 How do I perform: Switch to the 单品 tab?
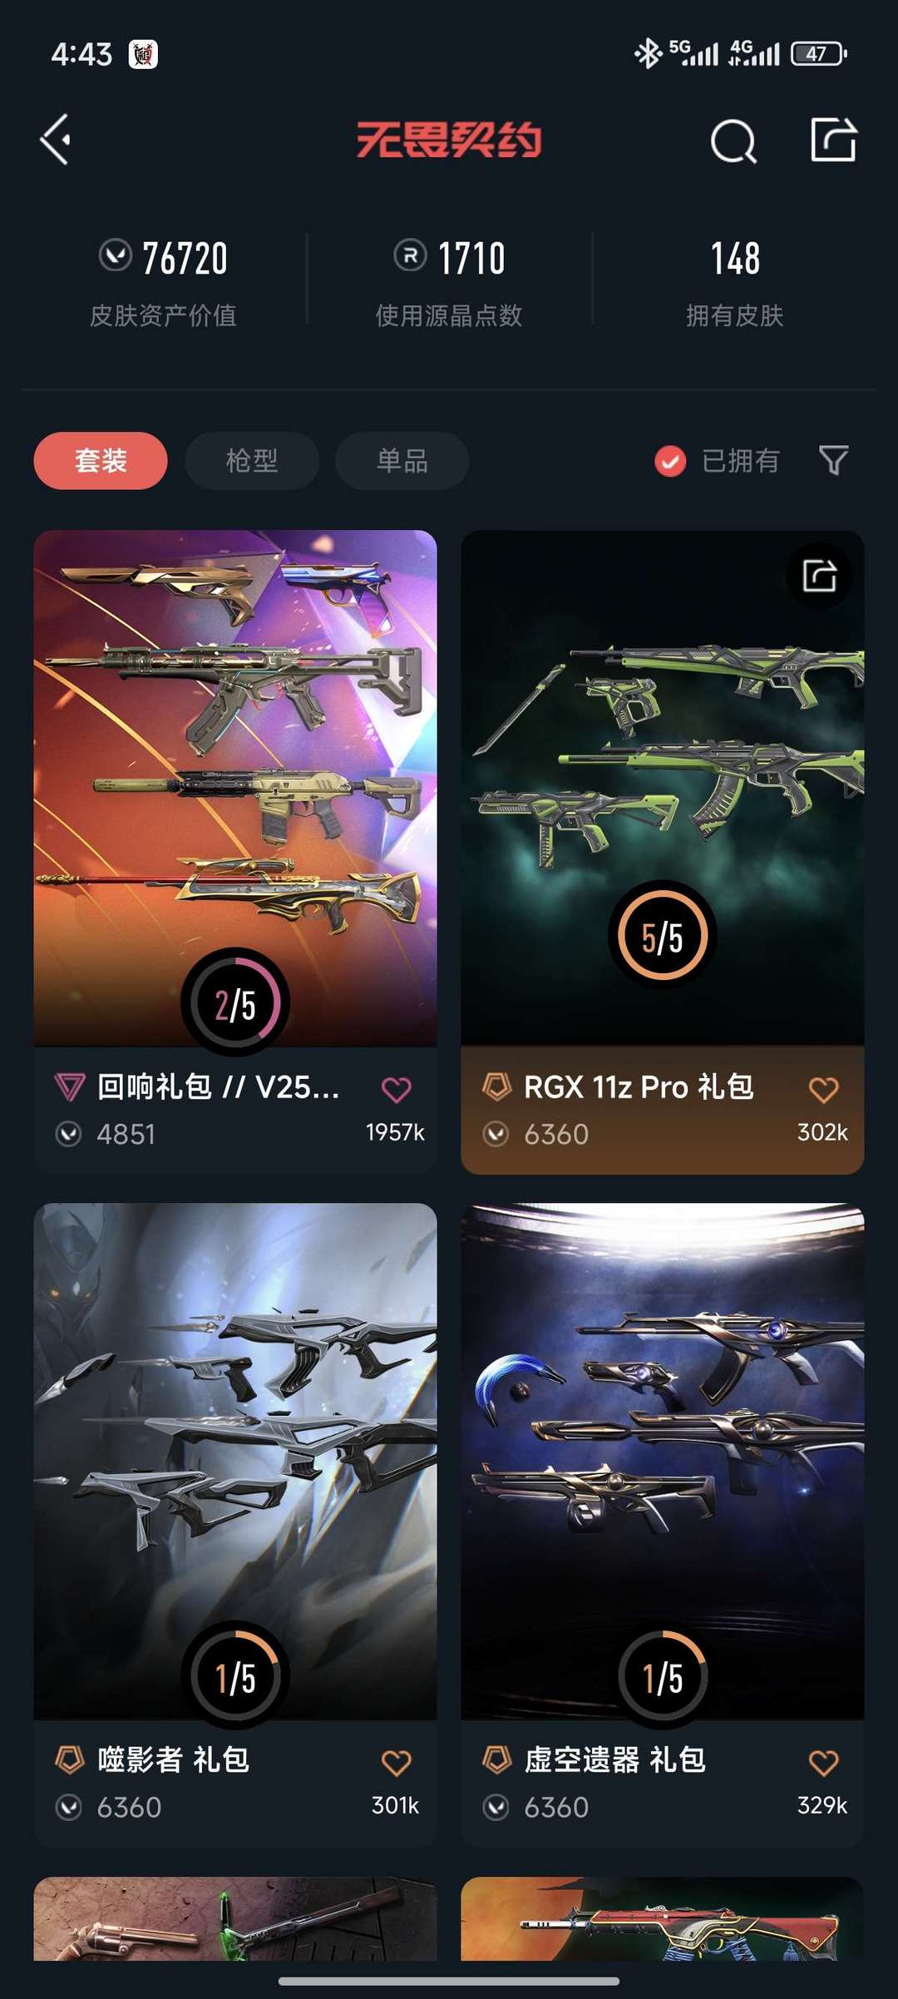pyautogui.click(x=402, y=461)
